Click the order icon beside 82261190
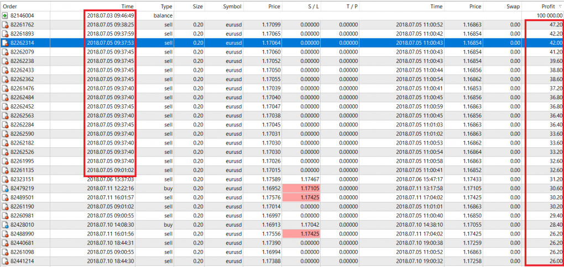Screen dimensions: 564x267 [4, 206]
